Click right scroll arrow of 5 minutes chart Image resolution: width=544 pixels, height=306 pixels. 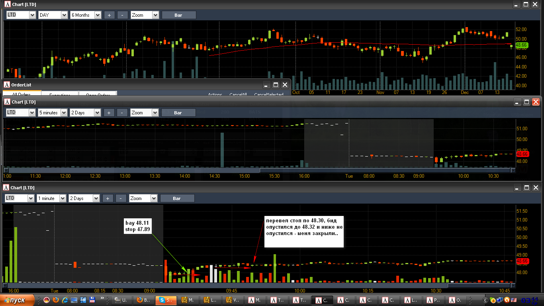coord(513,171)
